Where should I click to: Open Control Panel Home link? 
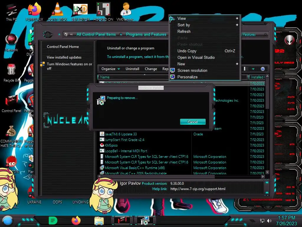coord(63,47)
